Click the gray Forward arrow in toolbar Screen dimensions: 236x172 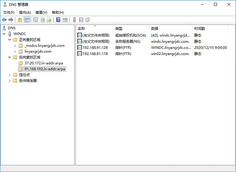[x=11, y=20]
